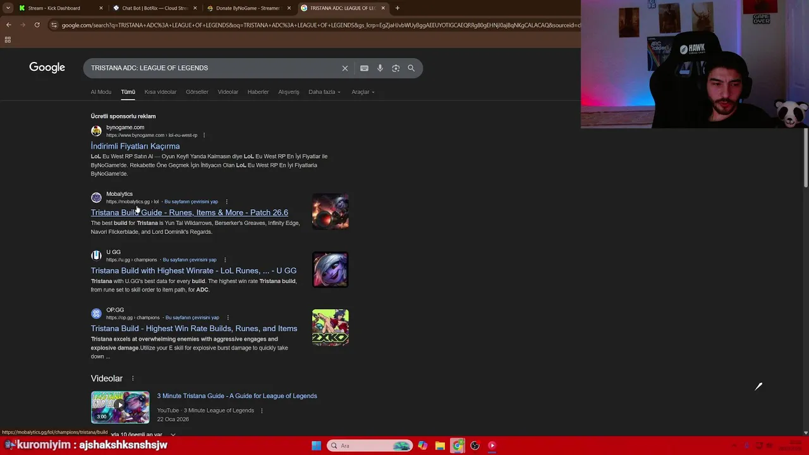Click the bynogame.com favicon
Viewport: 809px width, 455px height.
pyautogui.click(x=96, y=131)
